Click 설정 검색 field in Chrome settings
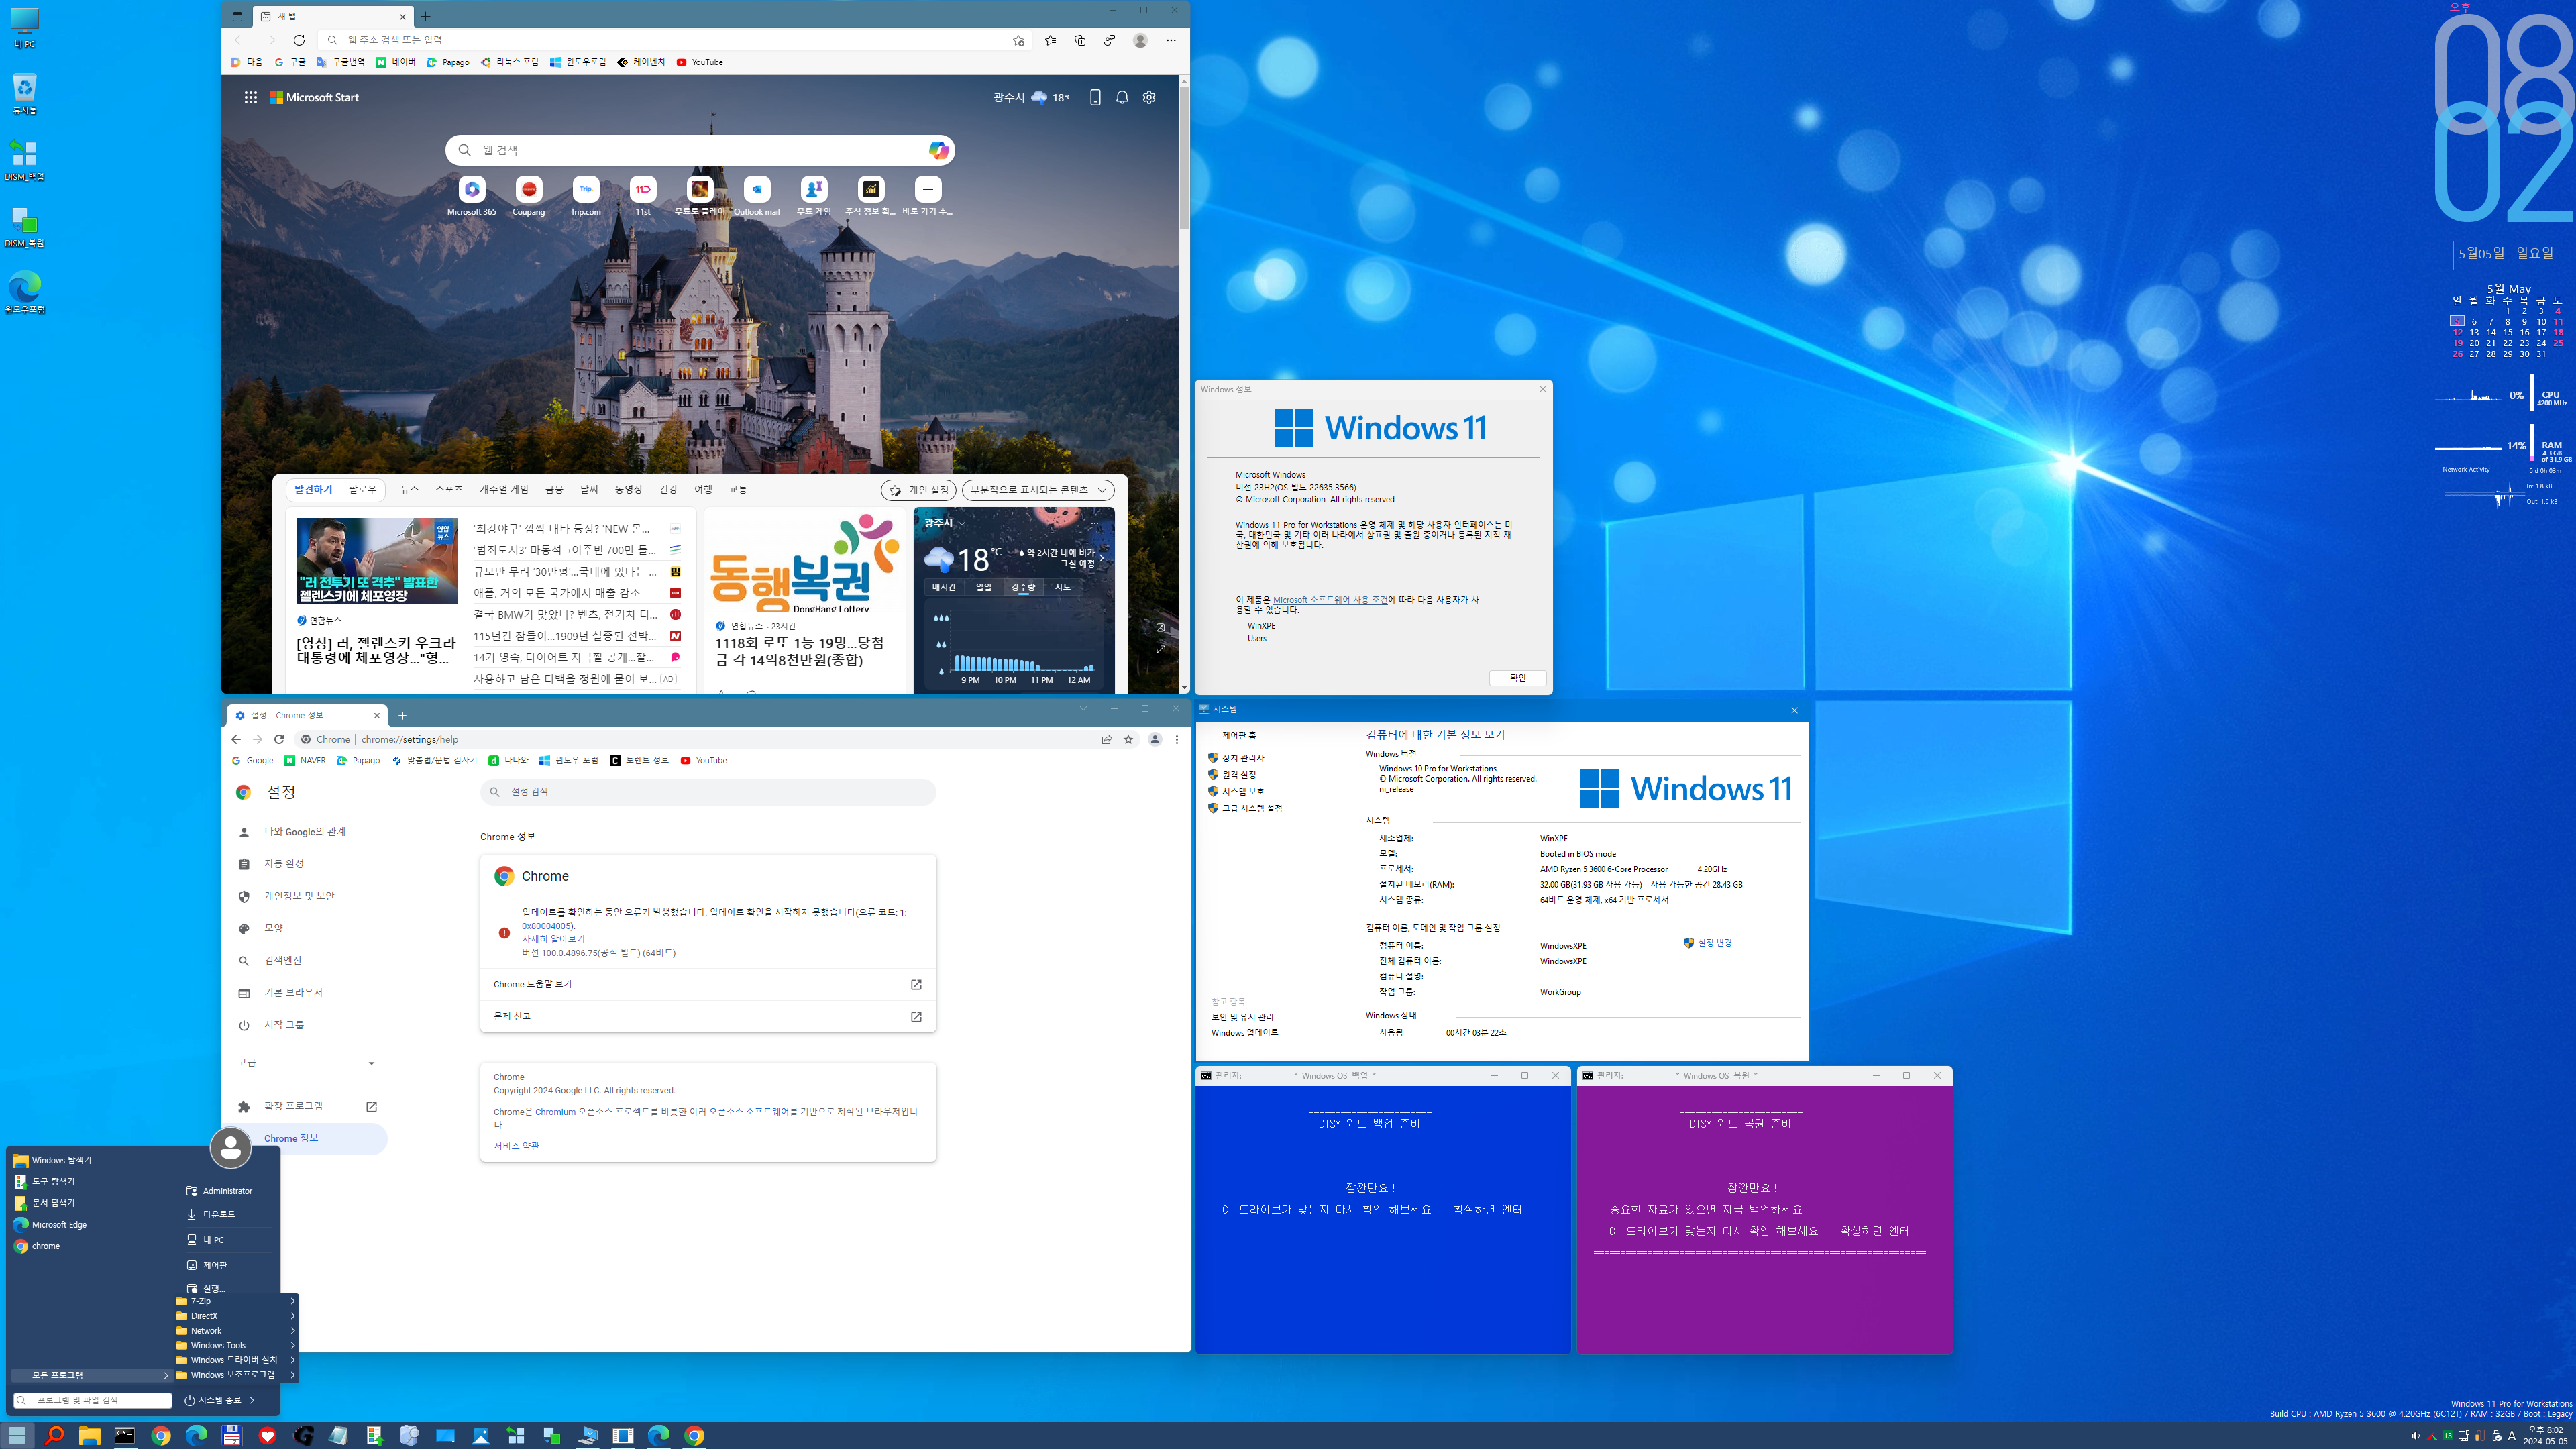 [708, 792]
